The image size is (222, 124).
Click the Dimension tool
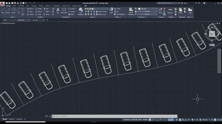point(64,10)
